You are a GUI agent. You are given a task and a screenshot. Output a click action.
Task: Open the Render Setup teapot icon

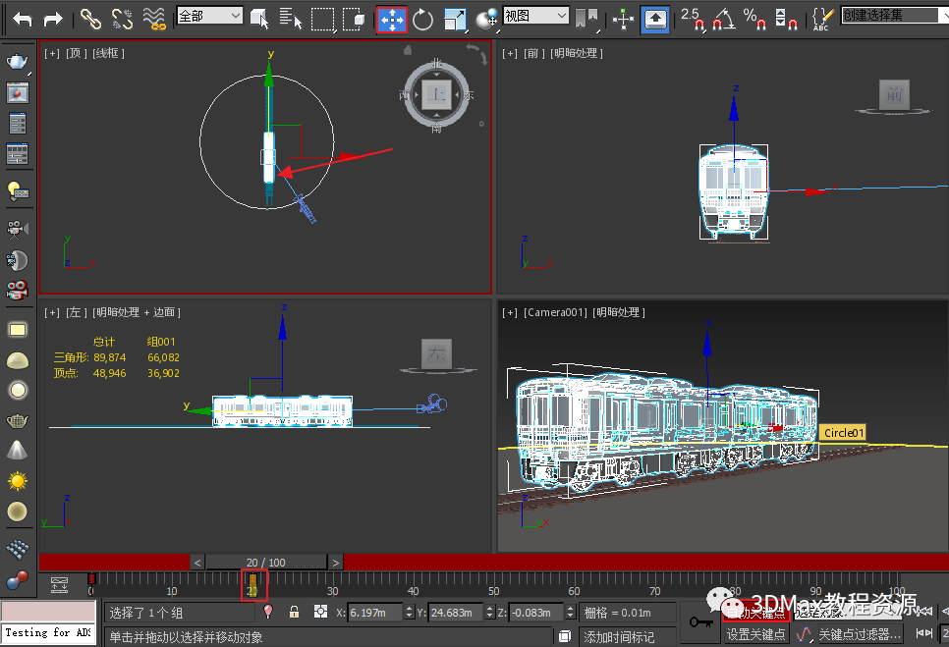(17, 63)
